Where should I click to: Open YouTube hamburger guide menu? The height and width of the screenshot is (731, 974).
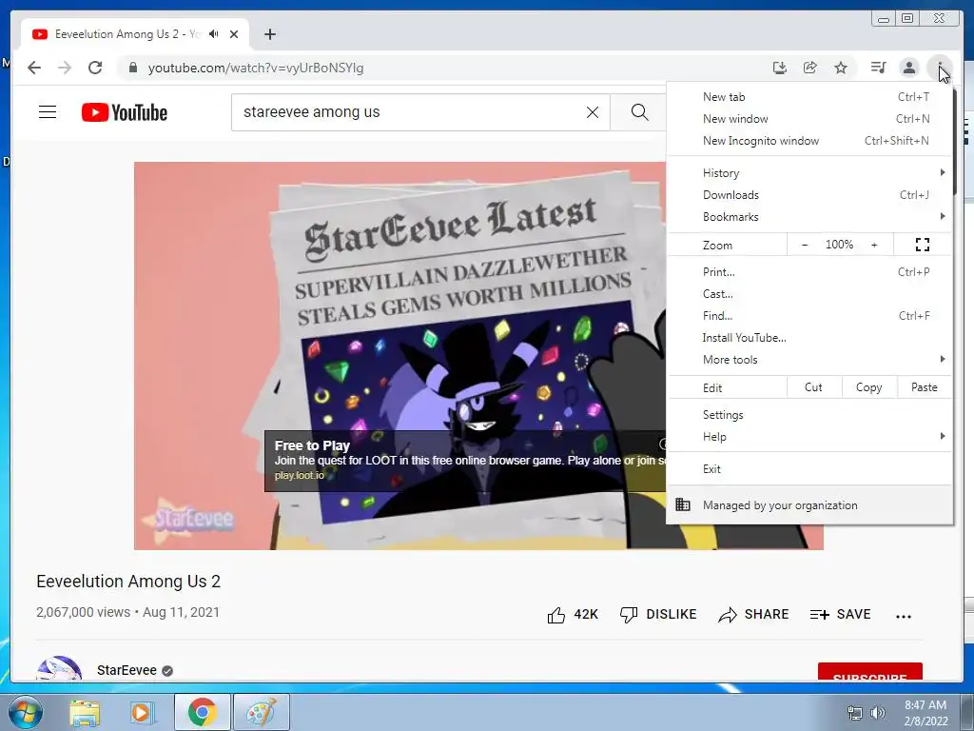click(48, 112)
